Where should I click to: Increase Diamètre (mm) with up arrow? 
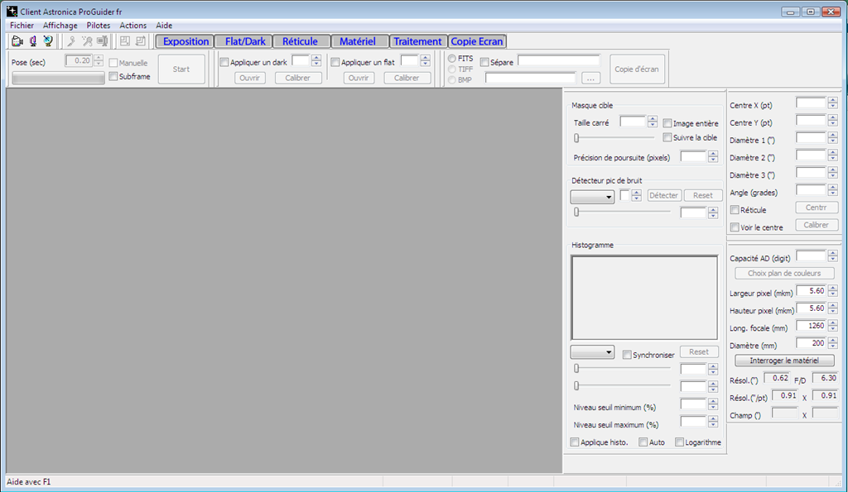[x=832, y=340]
